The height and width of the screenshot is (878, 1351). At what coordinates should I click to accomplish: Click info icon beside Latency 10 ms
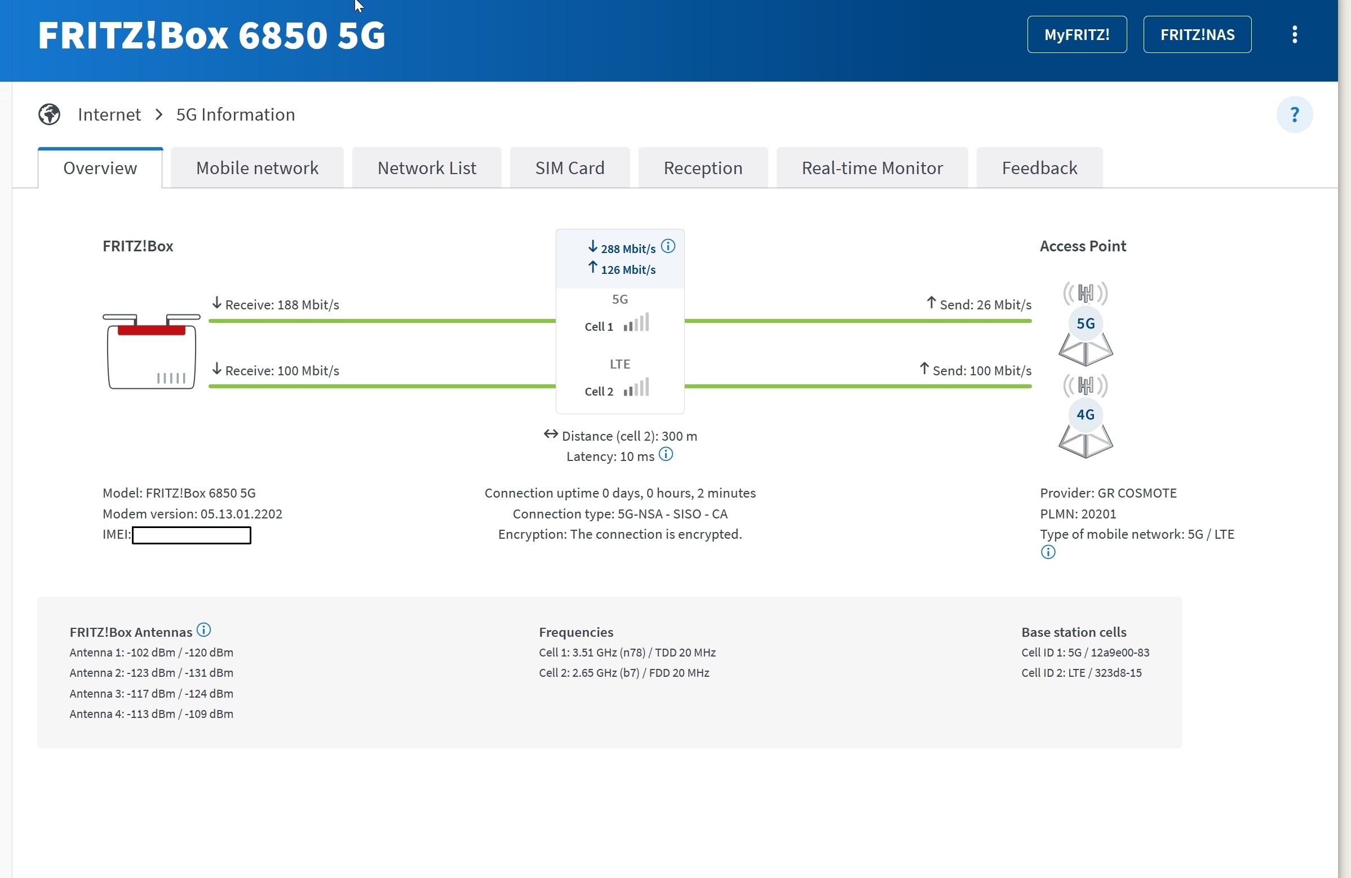[x=666, y=455]
